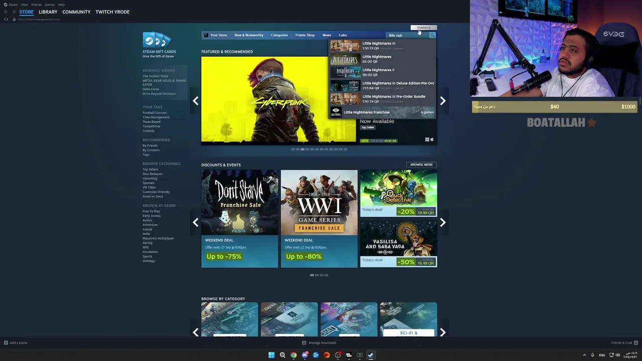The height and width of the screenshot is (361, 642).
Task: Show hidden system tray icons chevron
Action: click(584, 355)
